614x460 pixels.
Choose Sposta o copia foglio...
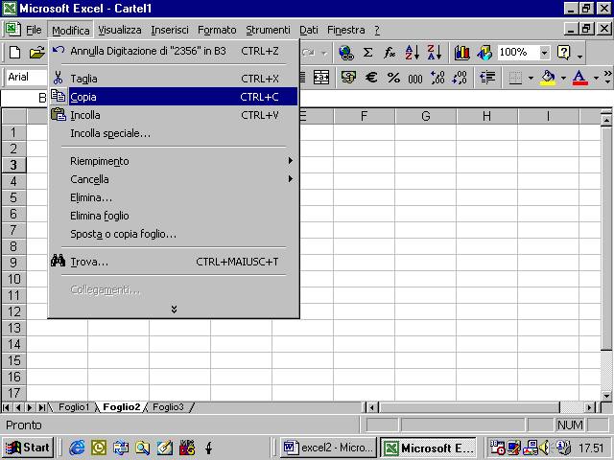(x=174, y=234)
